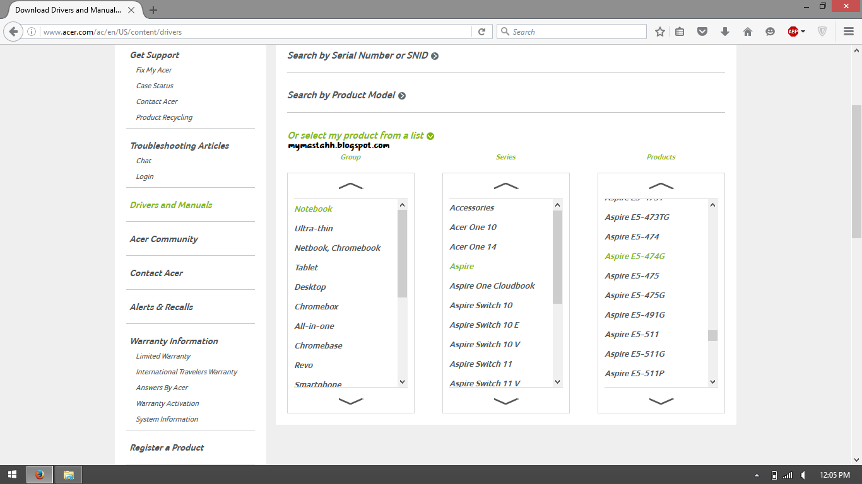Select Aspire E5-473TG in Products list
Image resolution: width=862 pixels, height=484 pixels.
click(637, 217)
